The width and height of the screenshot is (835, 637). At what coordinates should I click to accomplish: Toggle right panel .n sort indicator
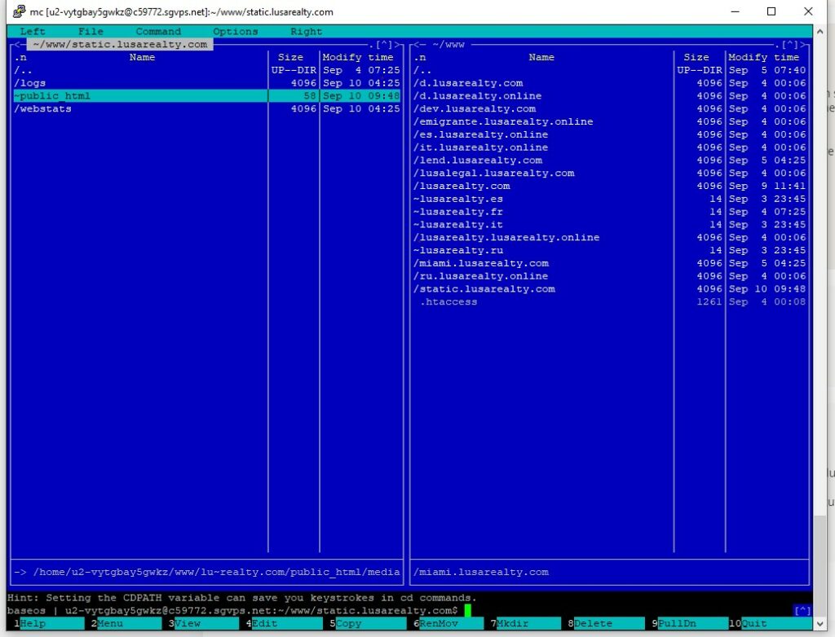tap(420, 58)
